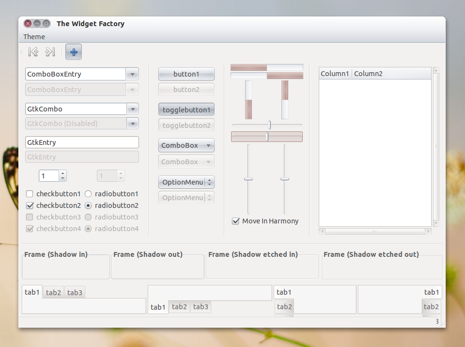465x347 pixels.
Task: Click the blue plus add toolbar button
Action: [74, 52]
